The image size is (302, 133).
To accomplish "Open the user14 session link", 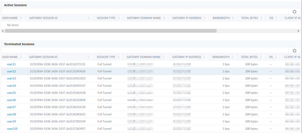I will (11, 86).
